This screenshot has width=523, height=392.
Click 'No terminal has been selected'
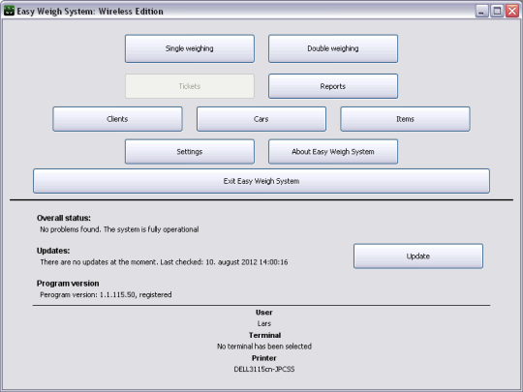click(264, 347)
